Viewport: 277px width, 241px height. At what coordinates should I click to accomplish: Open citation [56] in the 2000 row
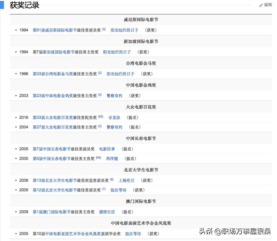[99, 158]
